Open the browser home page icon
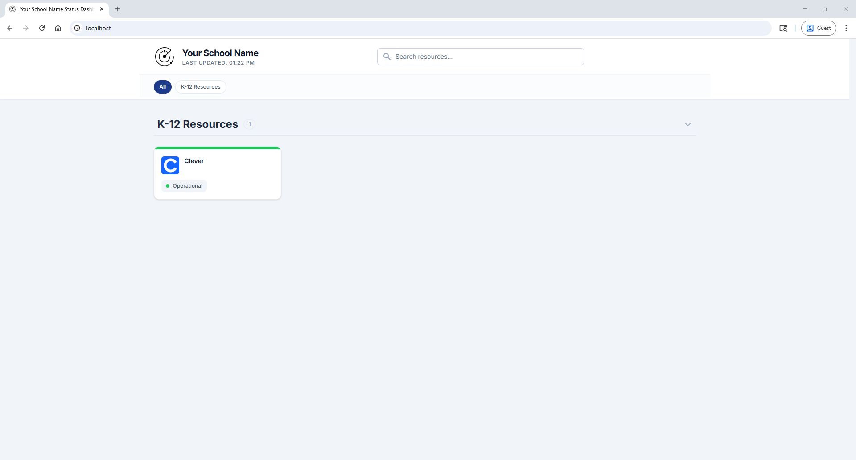The image size is (856, 460). (x=58, y=28)
